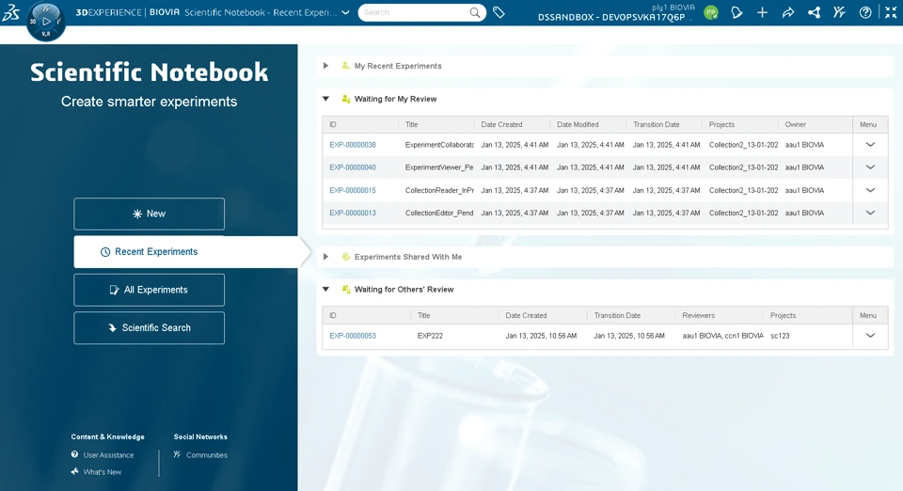
Task: Open the collaboration network icon
Action: (814, 12)
